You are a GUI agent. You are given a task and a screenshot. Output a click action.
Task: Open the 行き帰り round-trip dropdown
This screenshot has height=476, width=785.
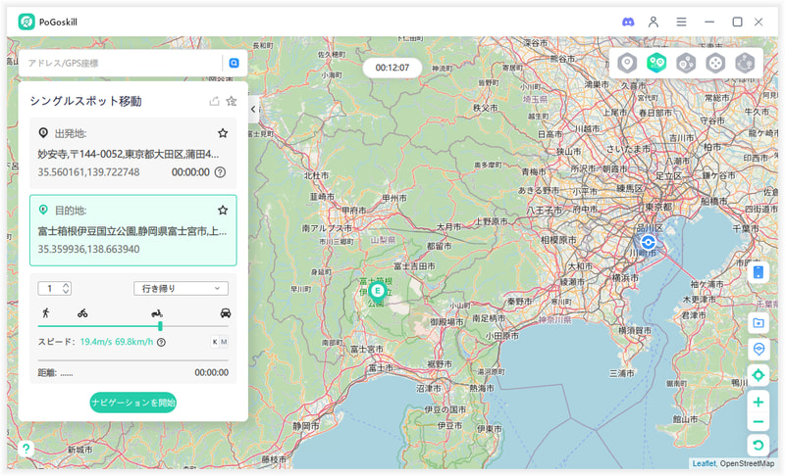pos(181,288)
